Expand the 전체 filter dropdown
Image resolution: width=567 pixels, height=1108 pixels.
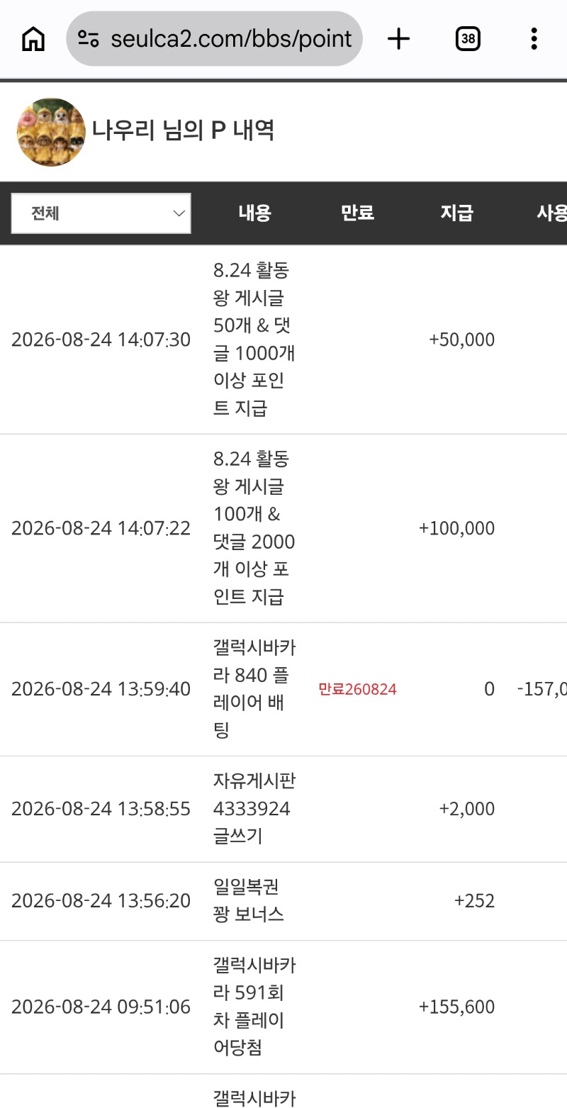[101, 213]
